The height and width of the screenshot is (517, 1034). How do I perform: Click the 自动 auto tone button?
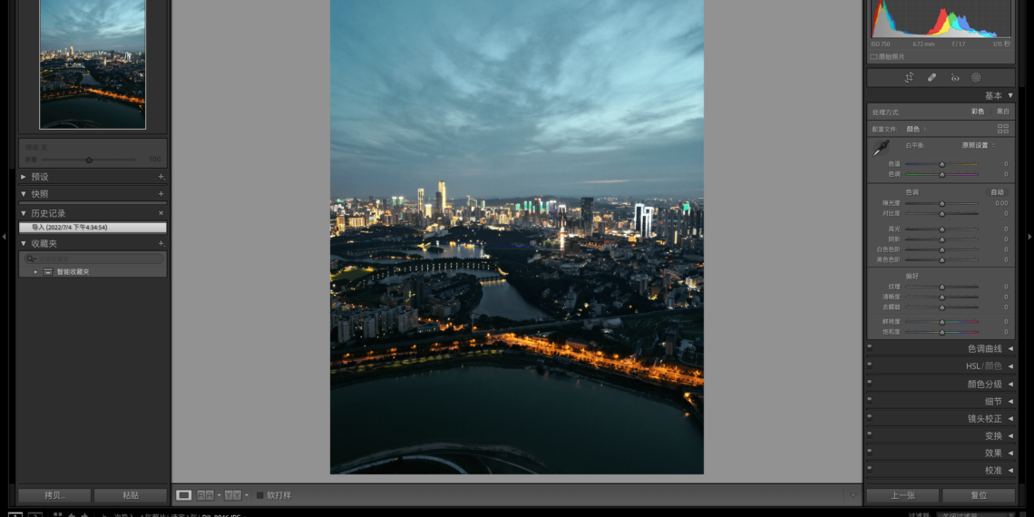pos(997,192)
